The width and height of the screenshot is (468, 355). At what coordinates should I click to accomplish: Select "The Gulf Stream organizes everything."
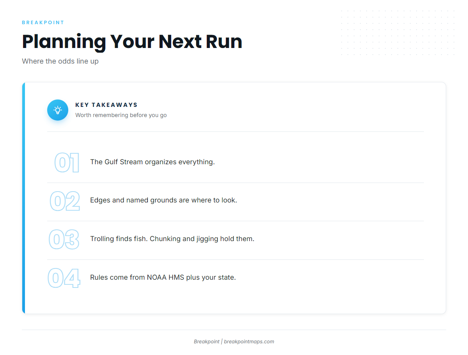152,162
